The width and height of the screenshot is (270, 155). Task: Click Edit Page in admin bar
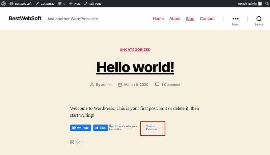pyautogui.click(x=93, y=4)
